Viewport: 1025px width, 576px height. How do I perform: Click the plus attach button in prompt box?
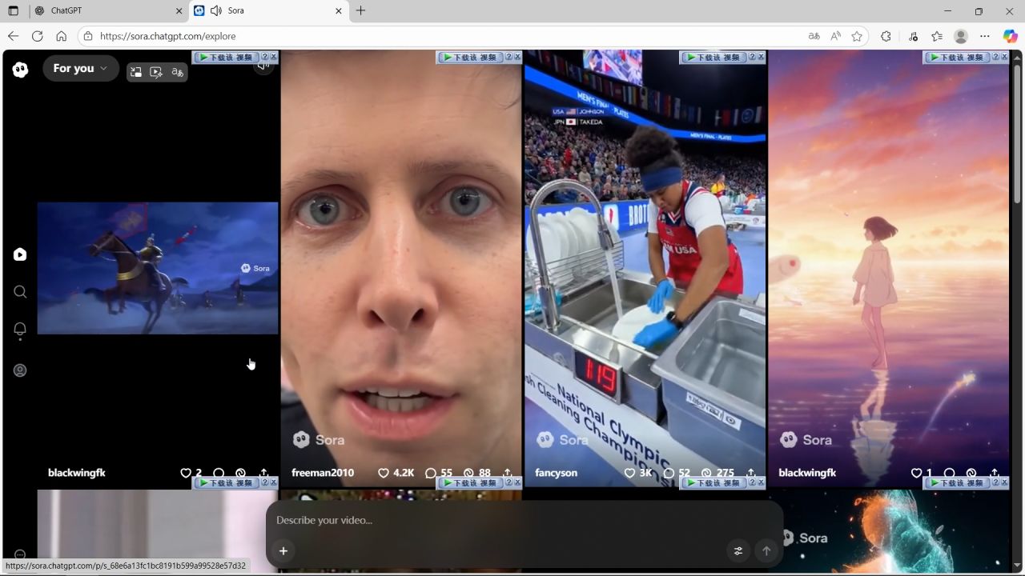coord(283,550)
